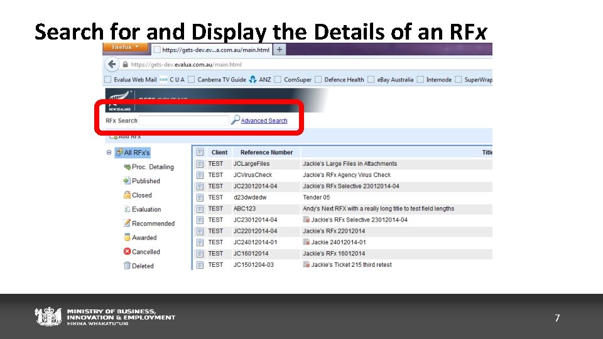Open the Evalua Web Mail bookmark
Viewport: 603px width, 339px height.
131,80
